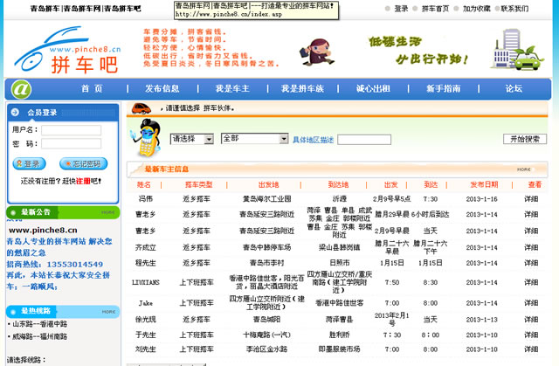Click the 具体地区描述 text input box

(x=364, y=140)
